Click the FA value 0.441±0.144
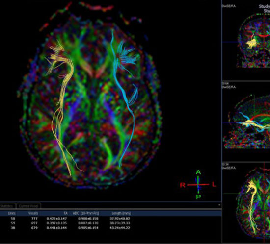This screenshot has width=270, height=244. [56, 228]
